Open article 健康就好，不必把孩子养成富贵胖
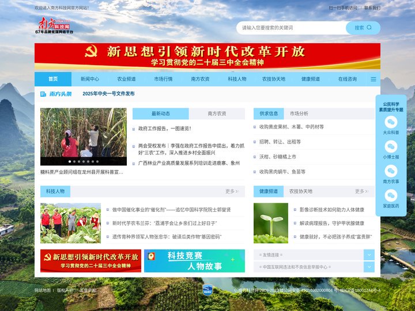Image resolution: width=415 pixels, height=311 pixels. pos(335,237)
